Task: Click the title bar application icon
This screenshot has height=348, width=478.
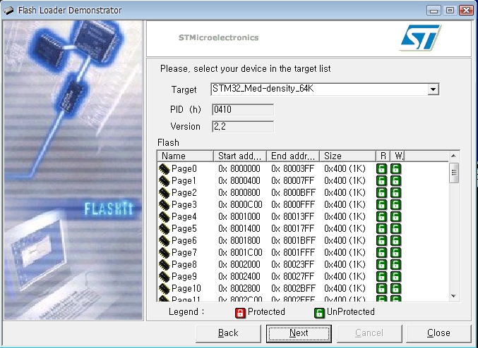Action: [8, 11]
